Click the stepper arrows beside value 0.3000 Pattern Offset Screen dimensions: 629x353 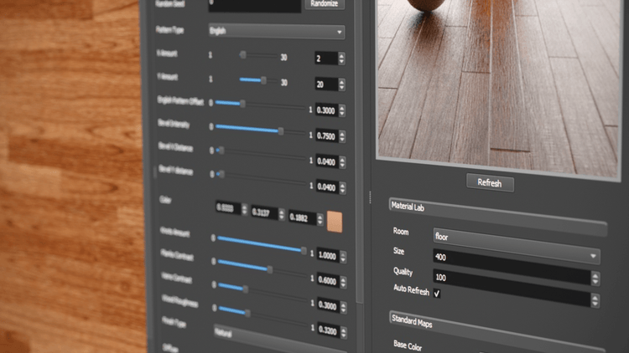(x=342, y=110)
